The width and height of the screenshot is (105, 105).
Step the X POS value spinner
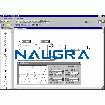[x=63, y=73]
